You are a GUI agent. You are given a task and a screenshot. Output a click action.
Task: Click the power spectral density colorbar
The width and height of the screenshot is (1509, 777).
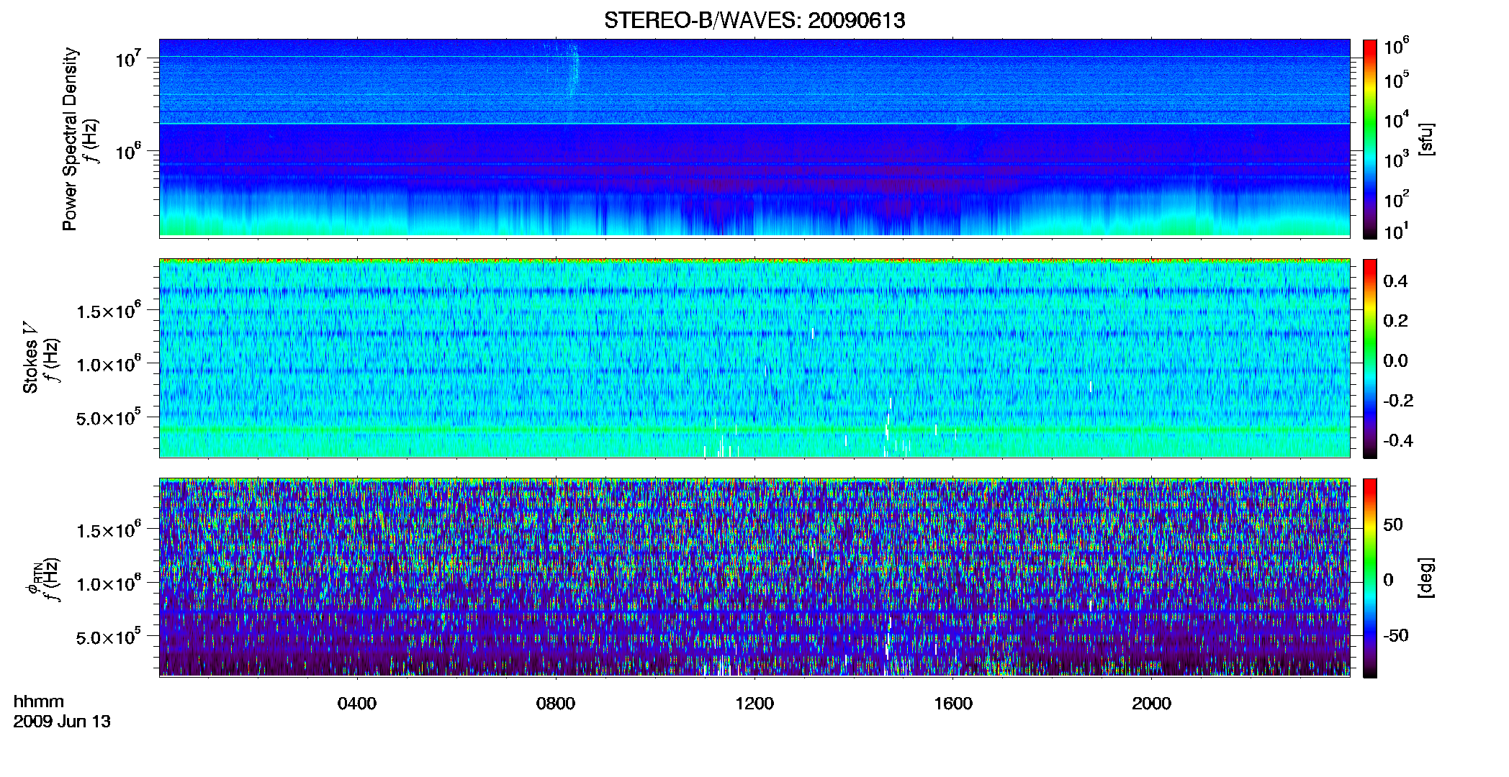1370,139
